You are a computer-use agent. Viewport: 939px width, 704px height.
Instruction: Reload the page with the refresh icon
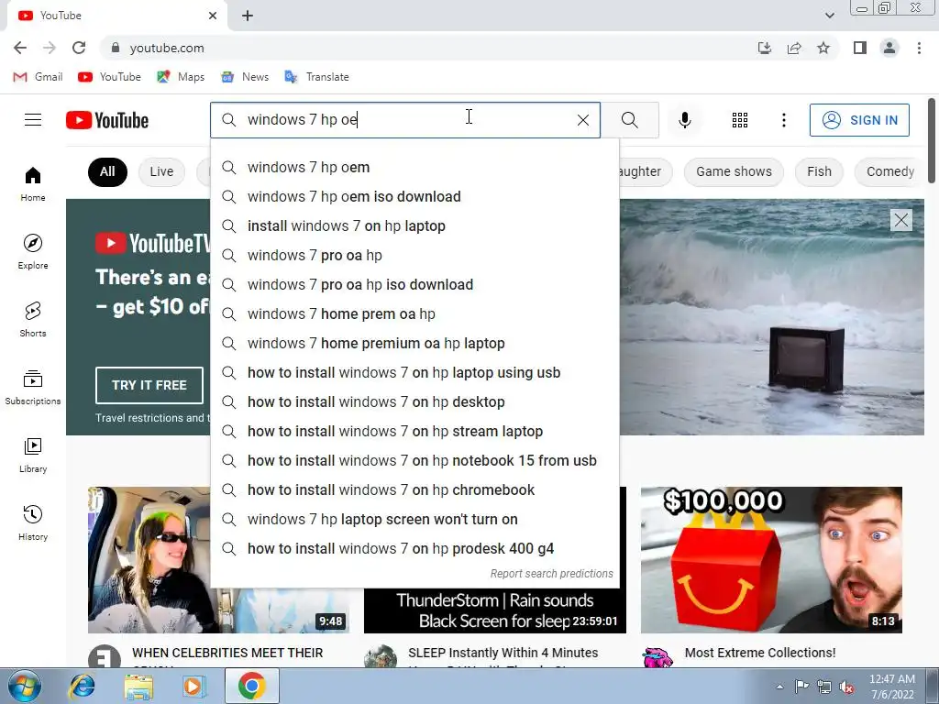pos(79,48)
